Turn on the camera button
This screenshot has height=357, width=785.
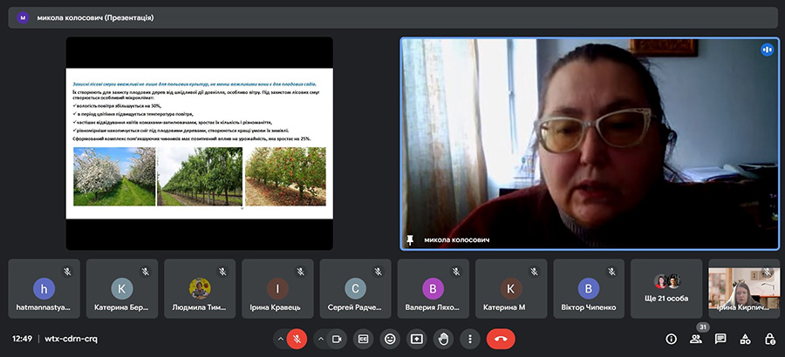tap(337, 339)
